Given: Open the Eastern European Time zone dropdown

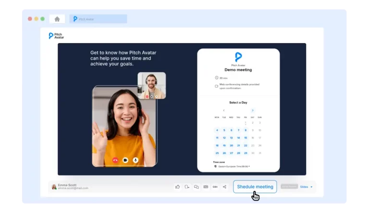Looking at the screenshot, I should pos(234,166).
